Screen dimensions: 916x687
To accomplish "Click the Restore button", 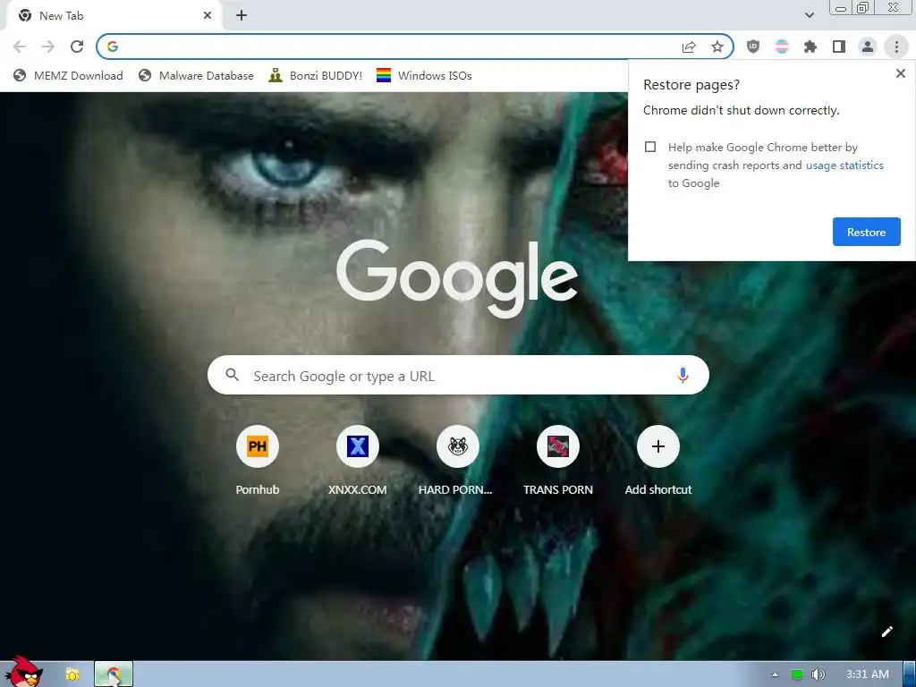I will [x=866, y=232].
